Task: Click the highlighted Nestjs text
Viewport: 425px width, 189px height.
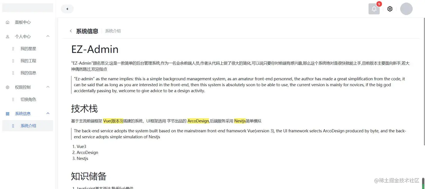Action: pyautogui.click(x=240, y=121)
